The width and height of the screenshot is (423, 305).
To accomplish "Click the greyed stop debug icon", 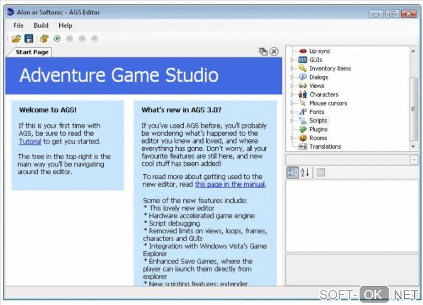I will [x=95, y=39].
